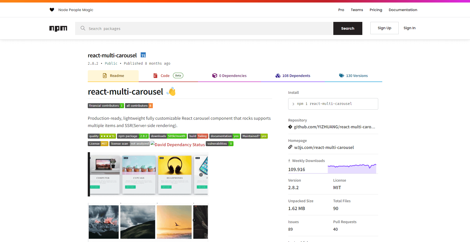Click the weekly downloads arrow icon
The width and height of the screenshot is (470, 242).
(x=289, y=160)
